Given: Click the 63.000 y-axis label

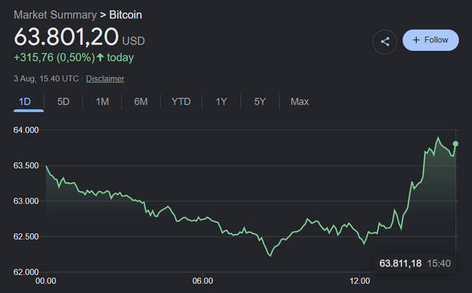Looking at the screenshot, I should [26, 201].
